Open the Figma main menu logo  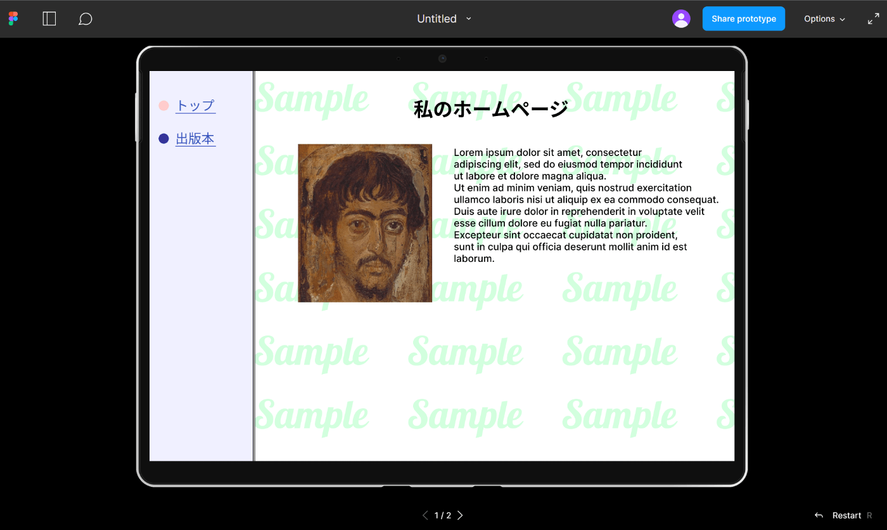point(13,19)
